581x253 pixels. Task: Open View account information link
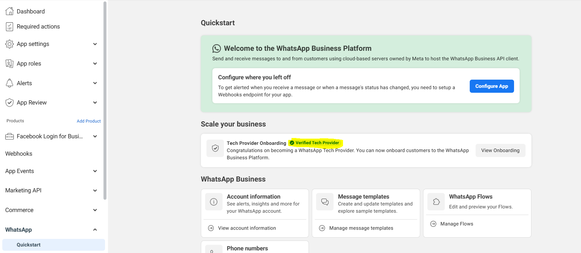coord(247,228)
